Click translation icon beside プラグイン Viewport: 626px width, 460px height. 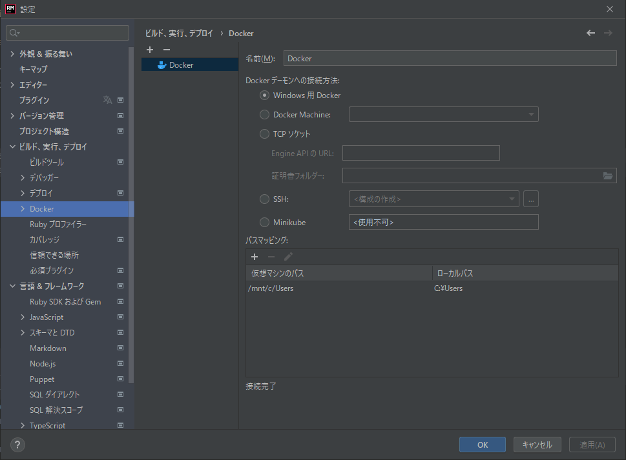[107, 100]
